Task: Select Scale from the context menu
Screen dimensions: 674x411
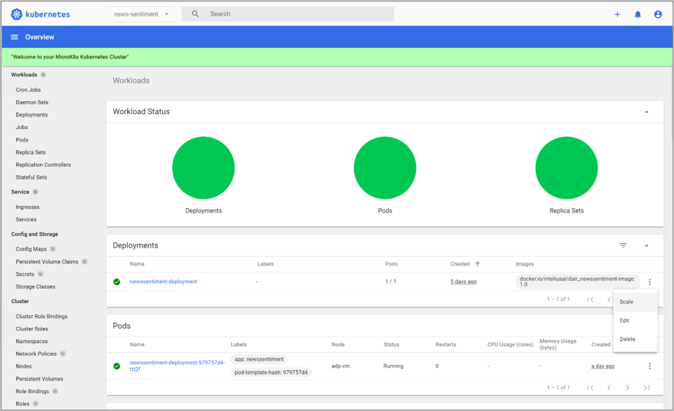Action: (627, 302)
